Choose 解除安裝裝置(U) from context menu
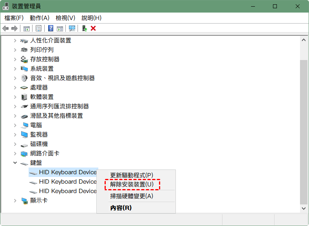 [x=136, y=184]
